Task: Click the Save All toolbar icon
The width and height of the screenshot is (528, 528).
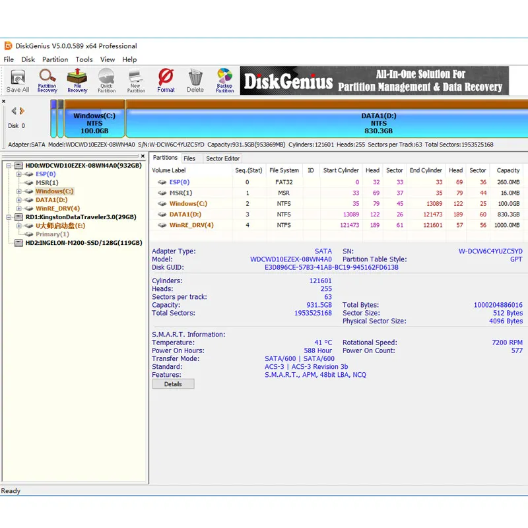Action: click(x=18, y=81)
